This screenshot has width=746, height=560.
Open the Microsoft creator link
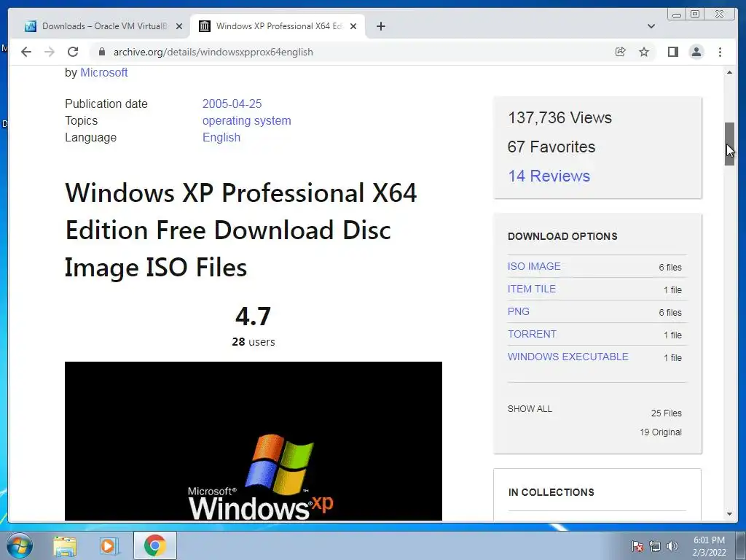tap(103, 72)
